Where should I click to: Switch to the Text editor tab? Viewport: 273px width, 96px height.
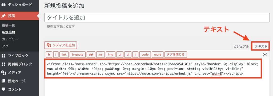(x=261, y=46)
